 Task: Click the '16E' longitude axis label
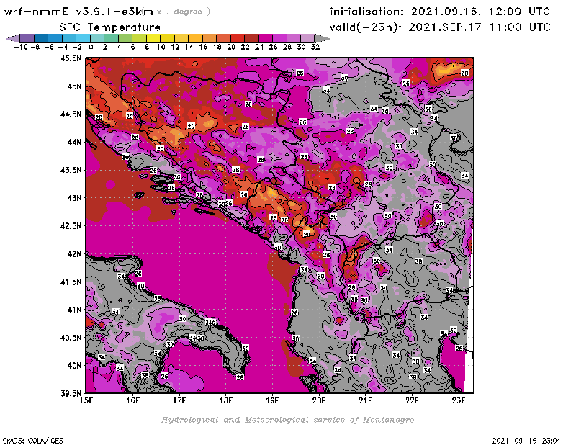point(133,400)
